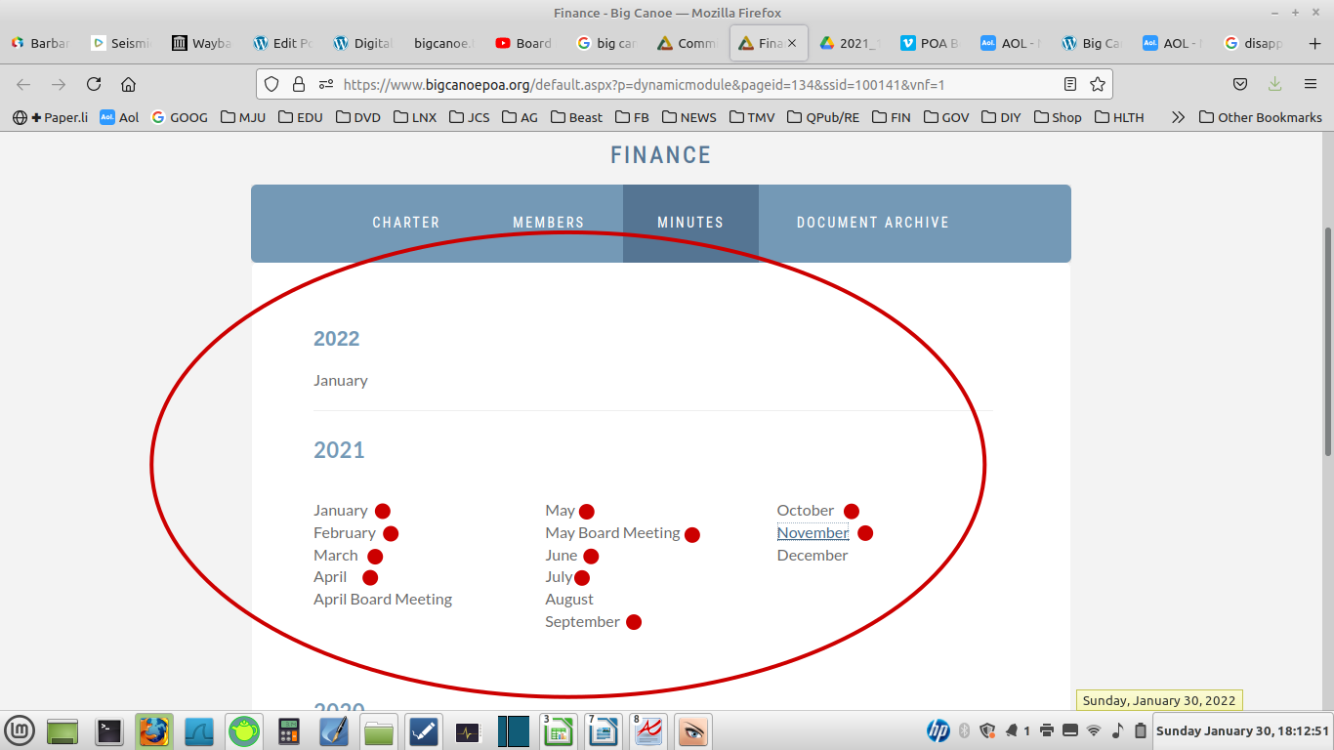1334x750 pixels.
Task: Open the May Board Meeting minutes
Action: tap(612, 533)
